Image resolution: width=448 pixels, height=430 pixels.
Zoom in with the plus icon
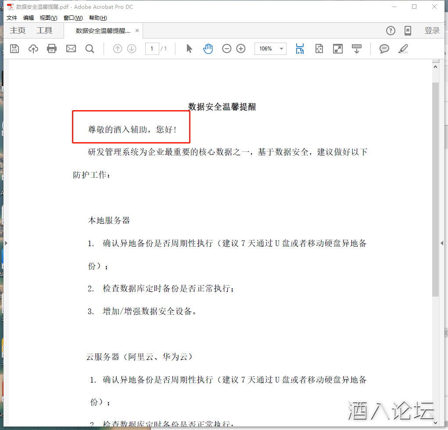pos(241,49)
